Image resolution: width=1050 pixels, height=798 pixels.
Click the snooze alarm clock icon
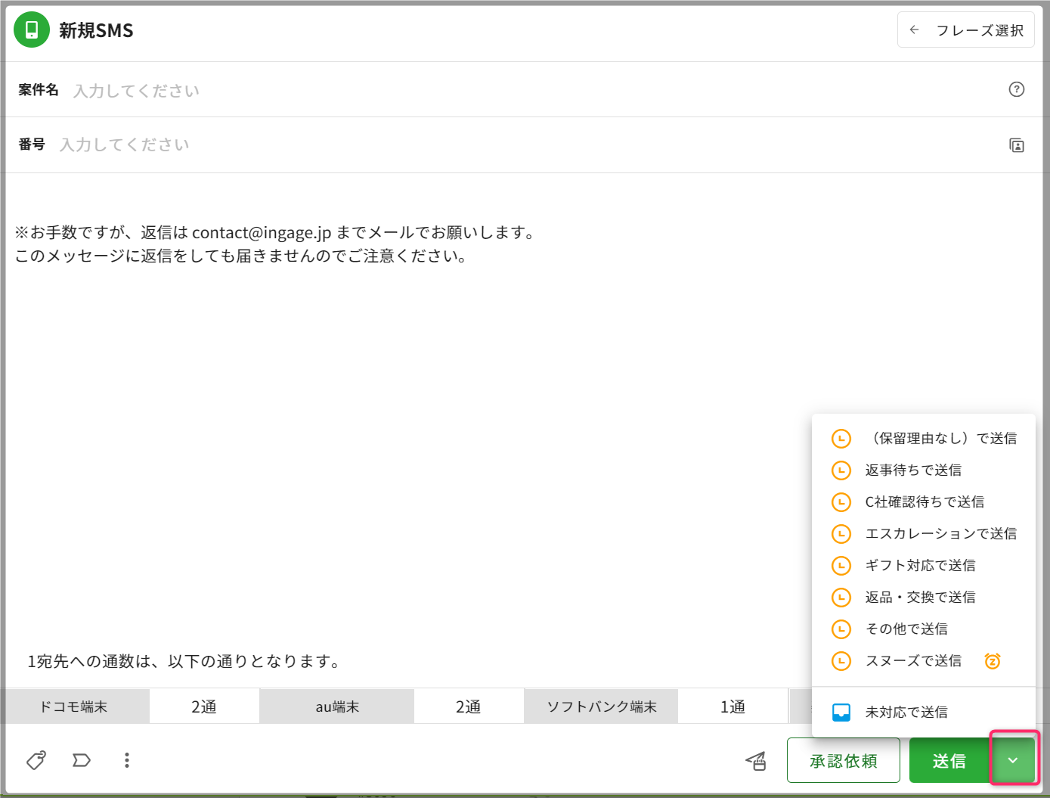pos(992,661)
